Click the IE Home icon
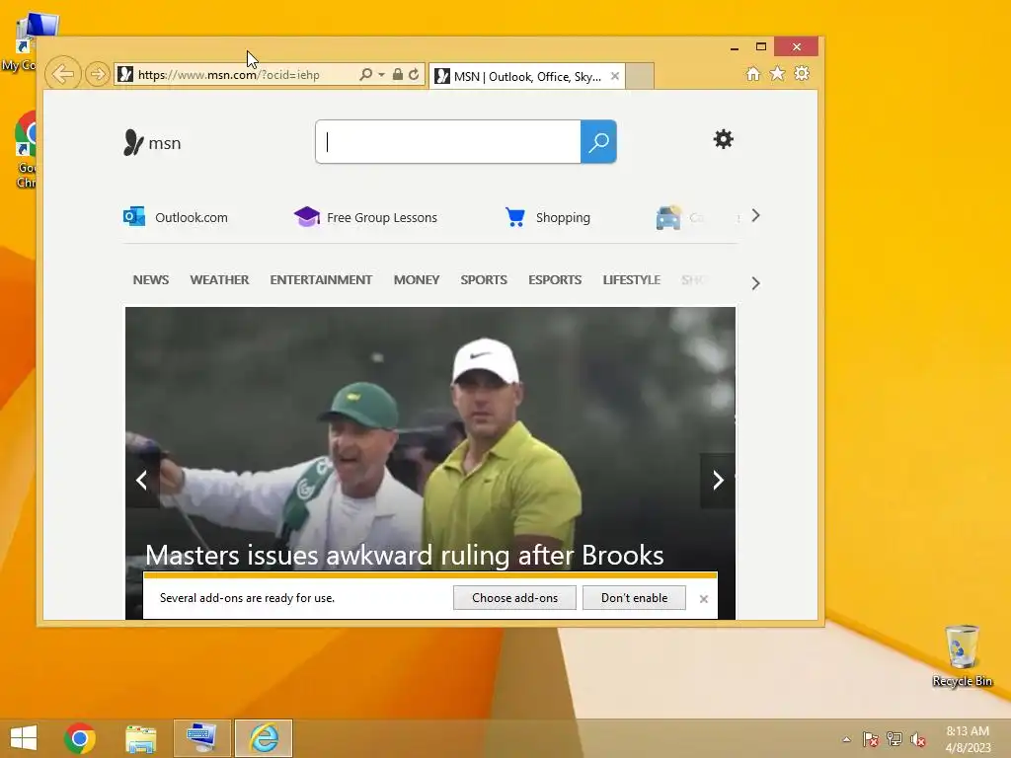This screenshot has width=1011, height=758. (753, 73)
